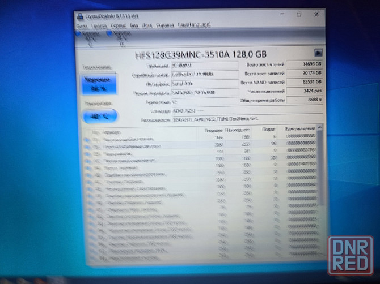Viewport: 380px width, 284px height.
Task: Select the D: disk tab
Action: (120, 38)
